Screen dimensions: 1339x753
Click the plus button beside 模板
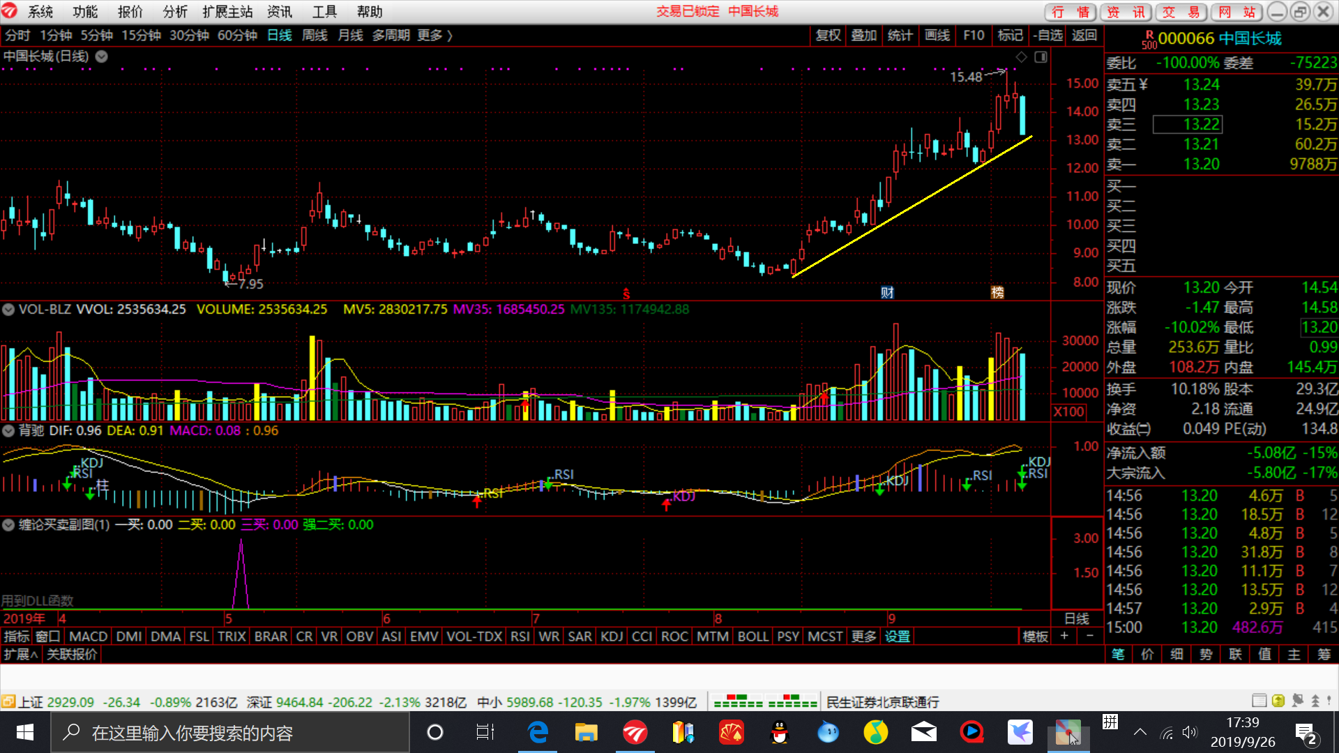tap(1064, 636)
